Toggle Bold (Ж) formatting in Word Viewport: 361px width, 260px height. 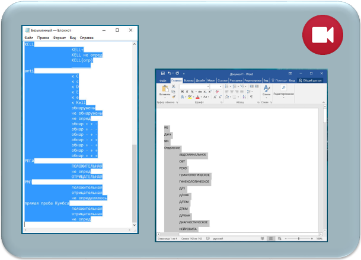[x=182, y=92]
